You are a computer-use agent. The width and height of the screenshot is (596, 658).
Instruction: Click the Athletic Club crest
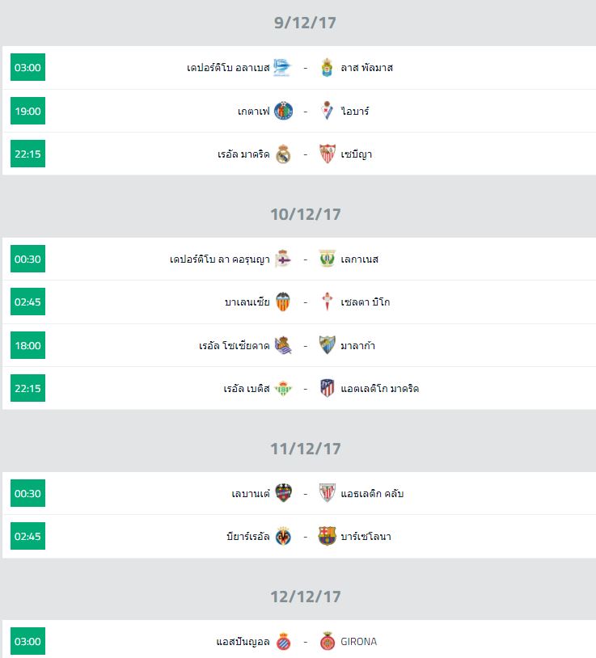pyautogui.click(x=327, y=493)
